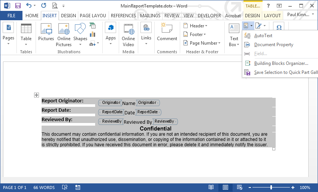Screen dimensions: 318x192
Task: Click the SmartArt icon
Action: point(93,26)
